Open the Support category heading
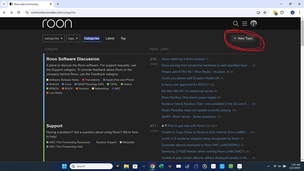The image size is (304, 171). pos(54,126)
